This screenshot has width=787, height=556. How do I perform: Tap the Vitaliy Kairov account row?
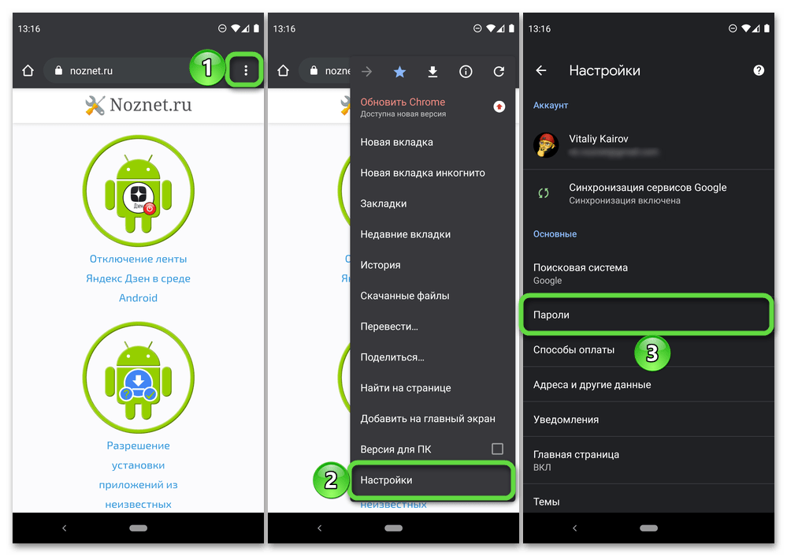click(646, 144)
